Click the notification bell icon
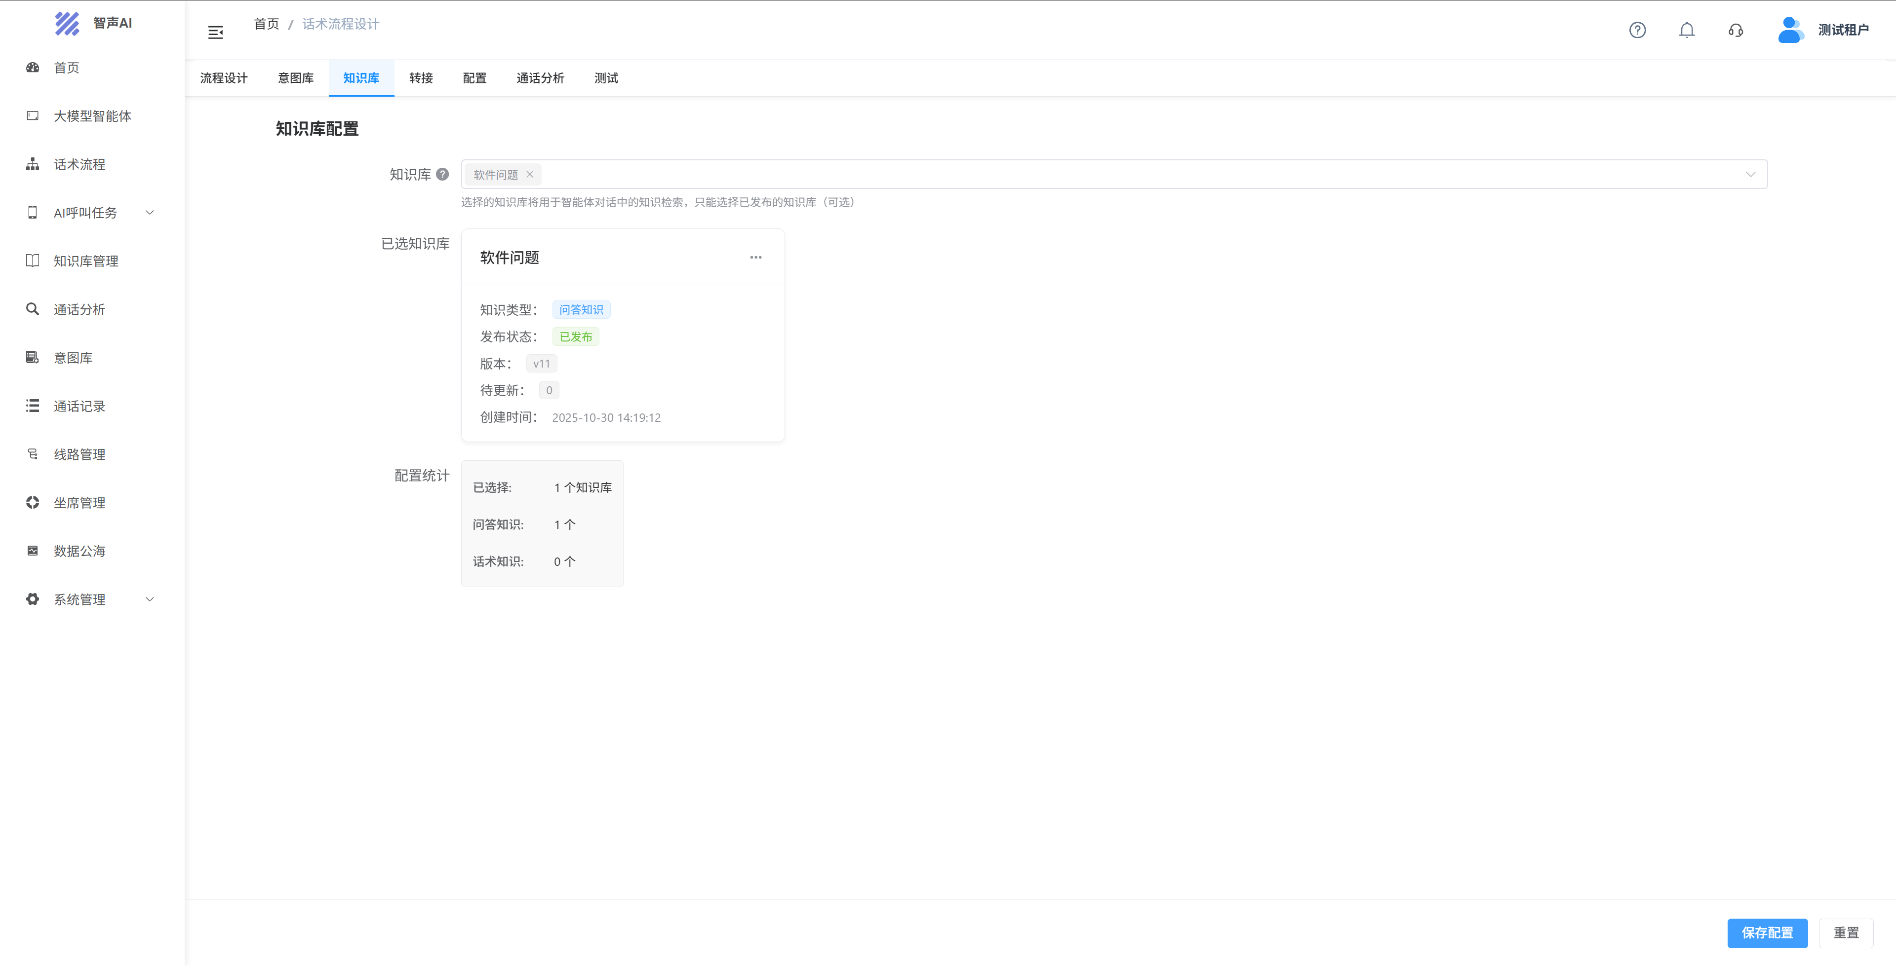The width and height of the screenshot is (1896, 966). 1686,30
